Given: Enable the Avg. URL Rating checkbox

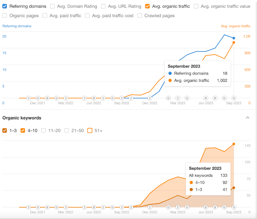Looking at the screenshot, I should click(x=103, y=6).
